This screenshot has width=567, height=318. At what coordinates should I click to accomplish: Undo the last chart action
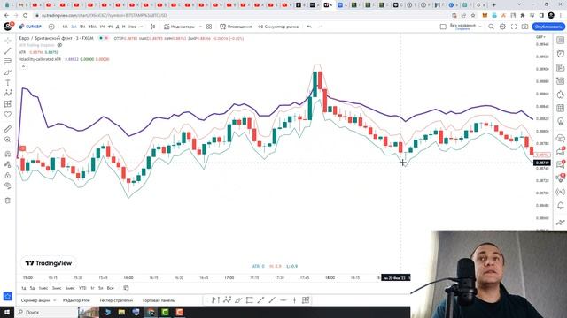(309, 26)
